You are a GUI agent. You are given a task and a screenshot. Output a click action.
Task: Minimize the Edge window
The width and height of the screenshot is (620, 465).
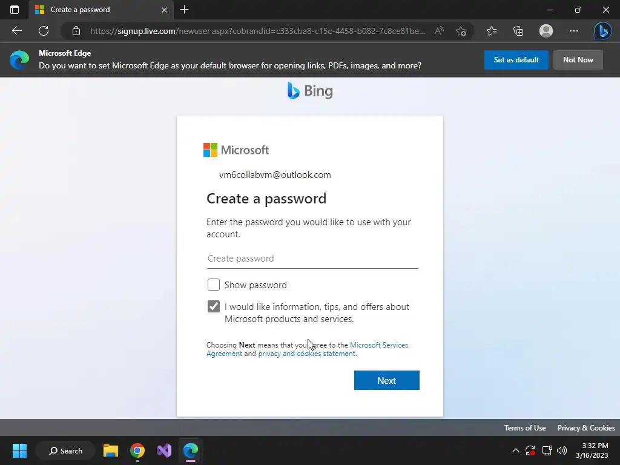(550, 10)
